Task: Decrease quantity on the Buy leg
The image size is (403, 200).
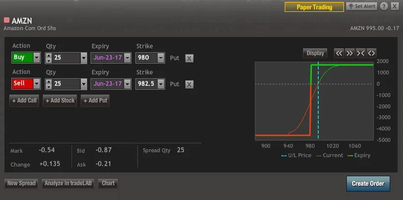Action: tap(48, 61)
